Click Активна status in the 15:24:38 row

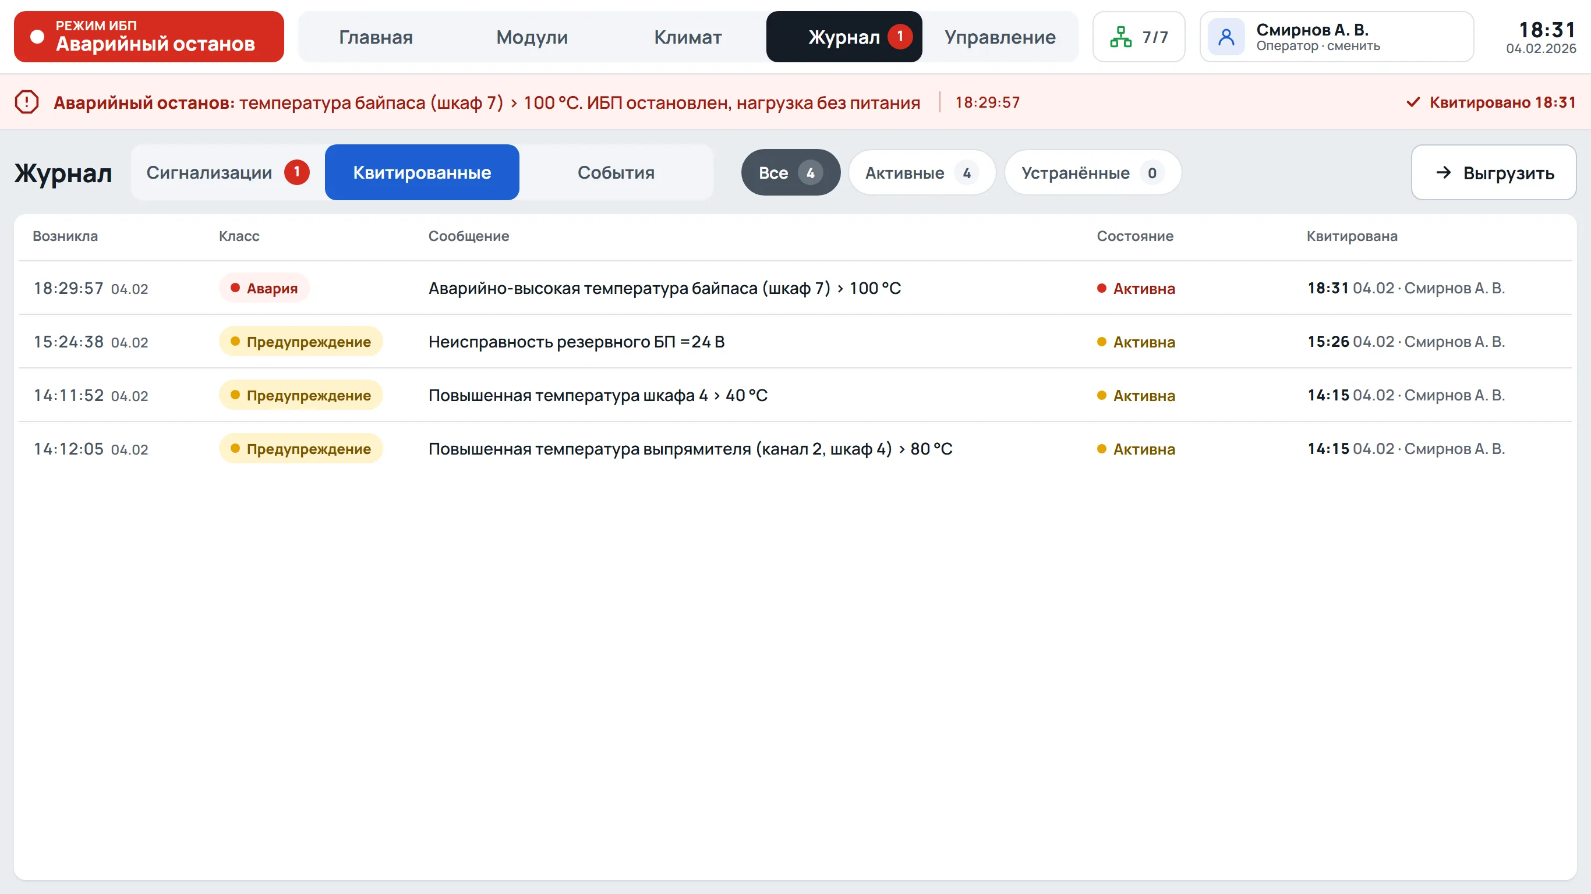(1135, 342)
